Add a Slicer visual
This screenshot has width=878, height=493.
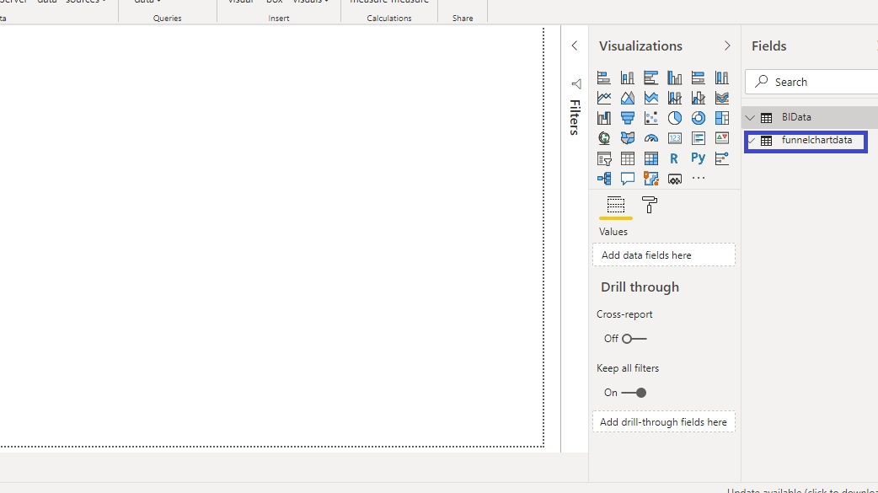(603, 158)
